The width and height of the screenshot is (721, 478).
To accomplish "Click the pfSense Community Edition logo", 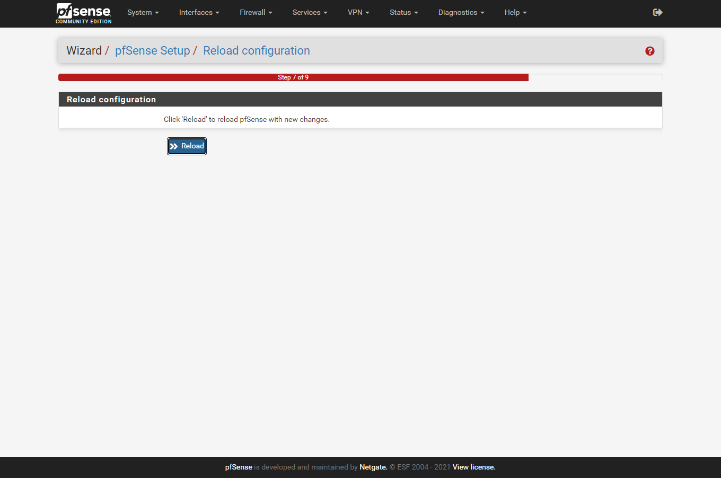I will [x=84, y=13].
